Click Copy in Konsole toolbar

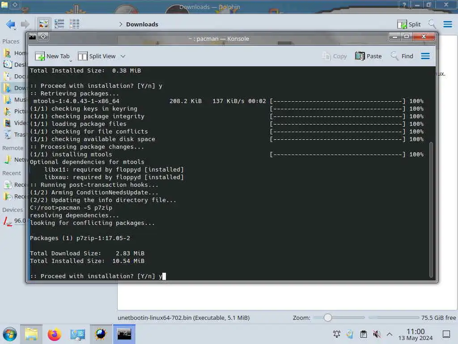tap(335, 56)
